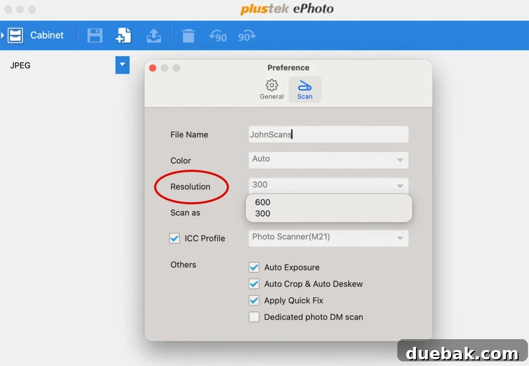529x366 pixels.
Task: Click the Resolution label
Action: pos(190,187)
